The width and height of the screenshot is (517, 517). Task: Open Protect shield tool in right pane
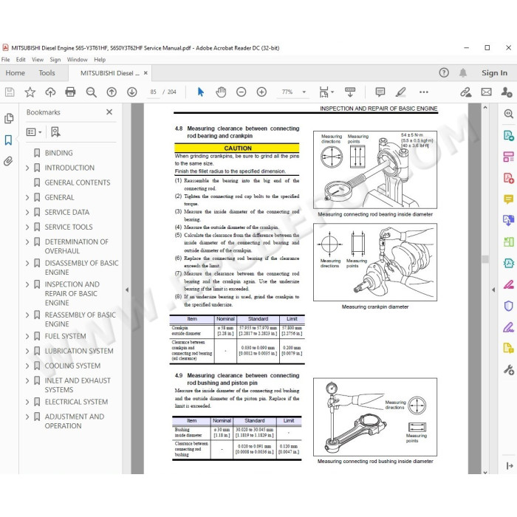click(508, 306)
